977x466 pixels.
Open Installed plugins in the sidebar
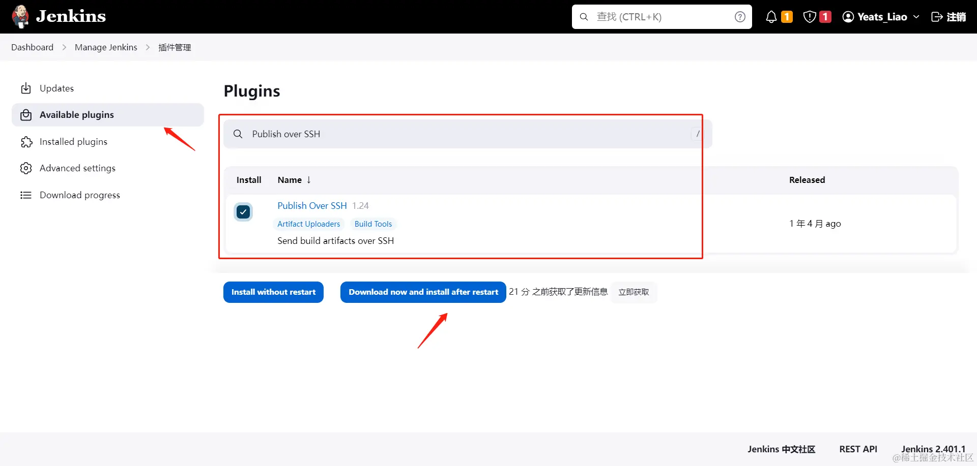coord(107,142)
